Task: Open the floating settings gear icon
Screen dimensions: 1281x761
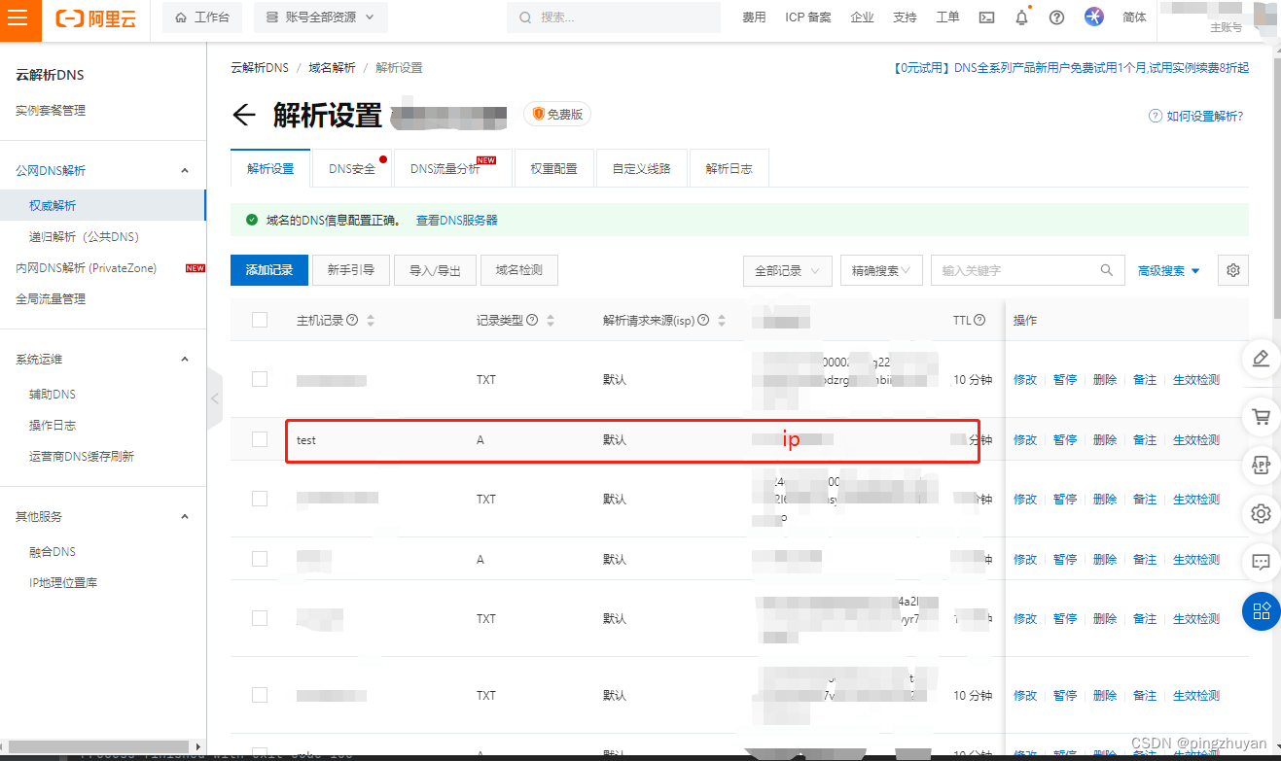Action: [x=1262, y=513]
